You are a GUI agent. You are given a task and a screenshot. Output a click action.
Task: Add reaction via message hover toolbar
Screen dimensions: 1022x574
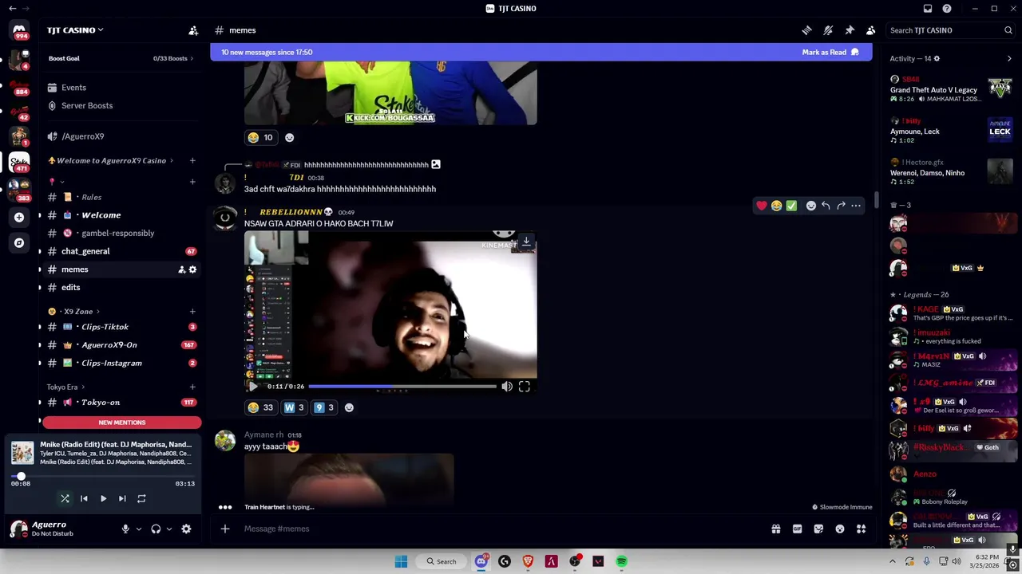810,206
